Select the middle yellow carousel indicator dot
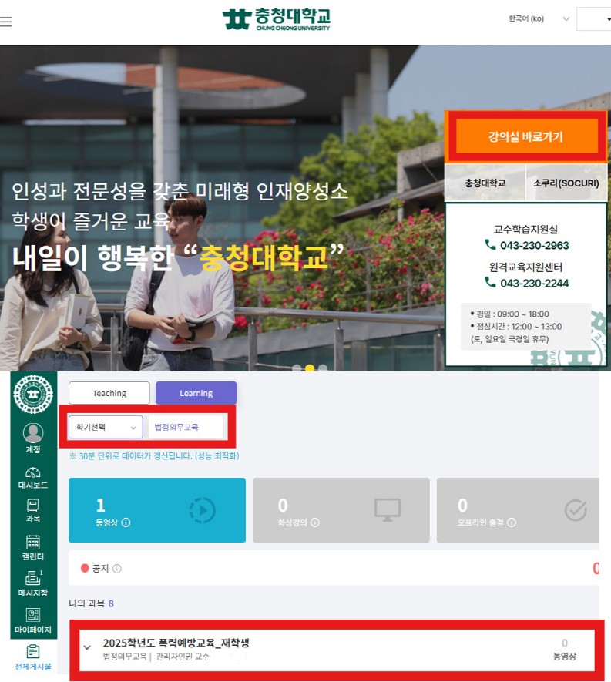This screenshot has width=611, height=682. point(310,368)
